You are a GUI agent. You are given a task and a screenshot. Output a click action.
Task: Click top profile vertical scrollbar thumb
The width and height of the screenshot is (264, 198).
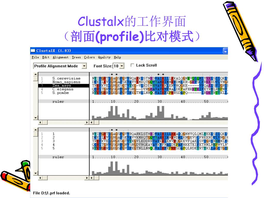[x=35, y=79]
